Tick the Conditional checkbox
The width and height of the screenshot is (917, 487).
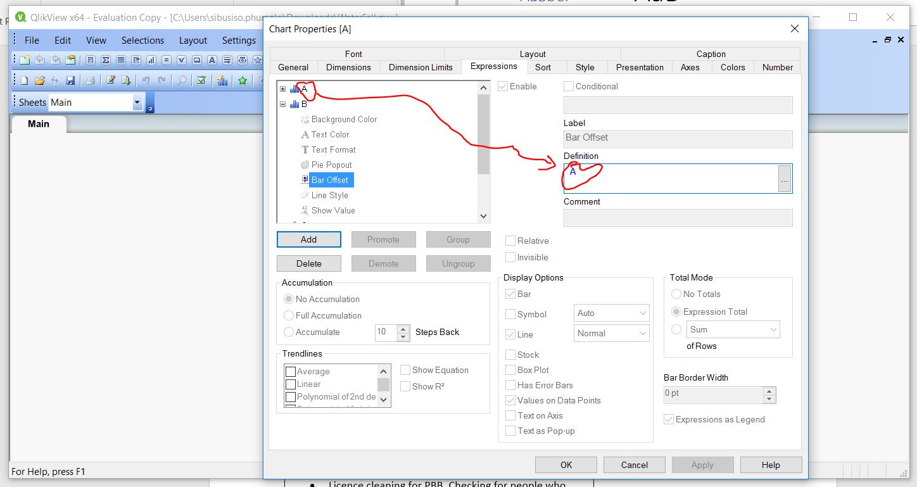569,86
